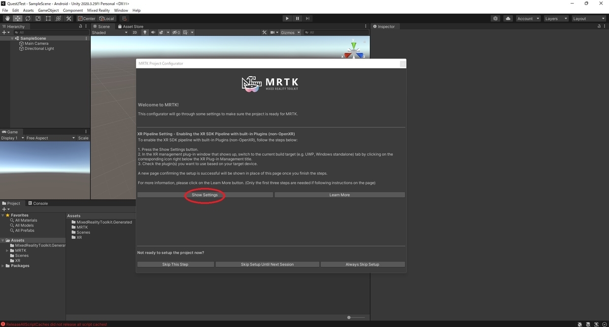The height and width of the screenshot is (327, 609).
Task: Click Directional Light cube icon
Action: point(21,49)
